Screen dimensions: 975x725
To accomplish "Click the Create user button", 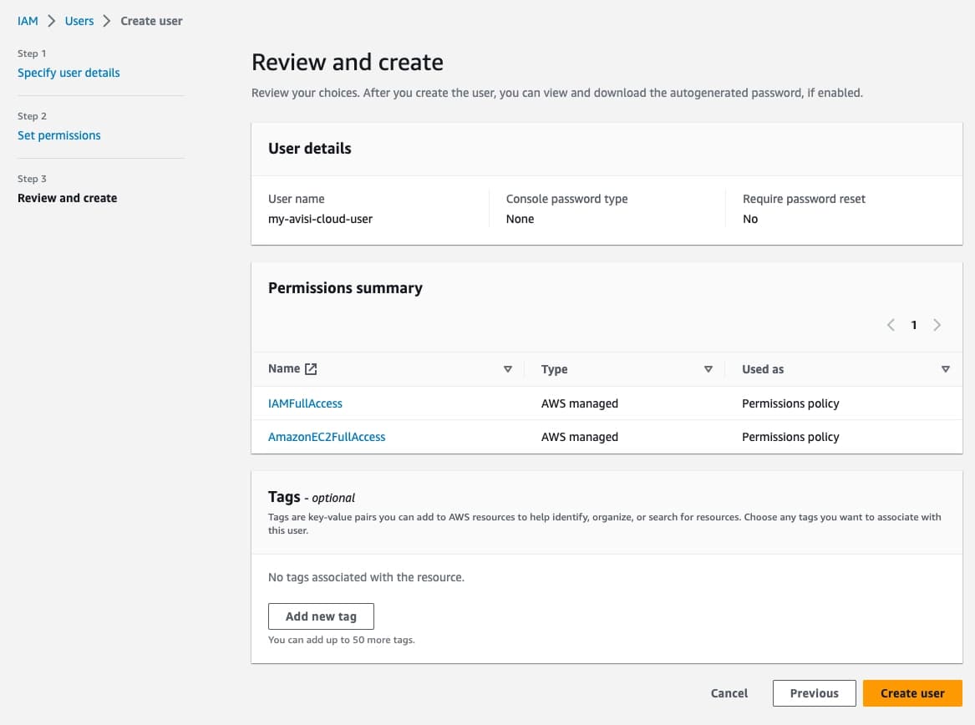I will tap(912, 692).
